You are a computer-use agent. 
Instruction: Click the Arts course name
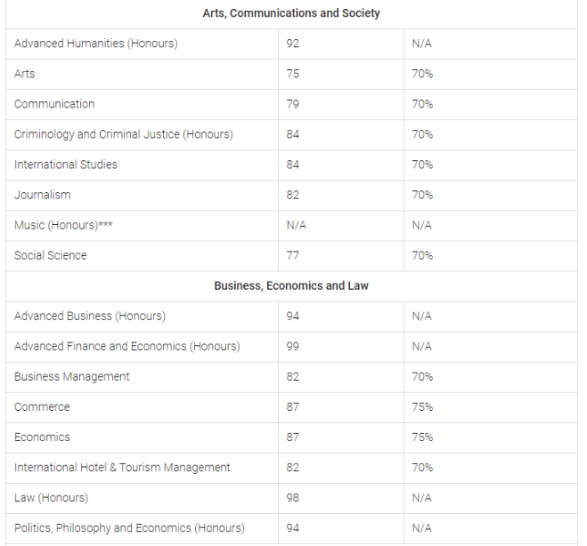(x=25, y=74)
